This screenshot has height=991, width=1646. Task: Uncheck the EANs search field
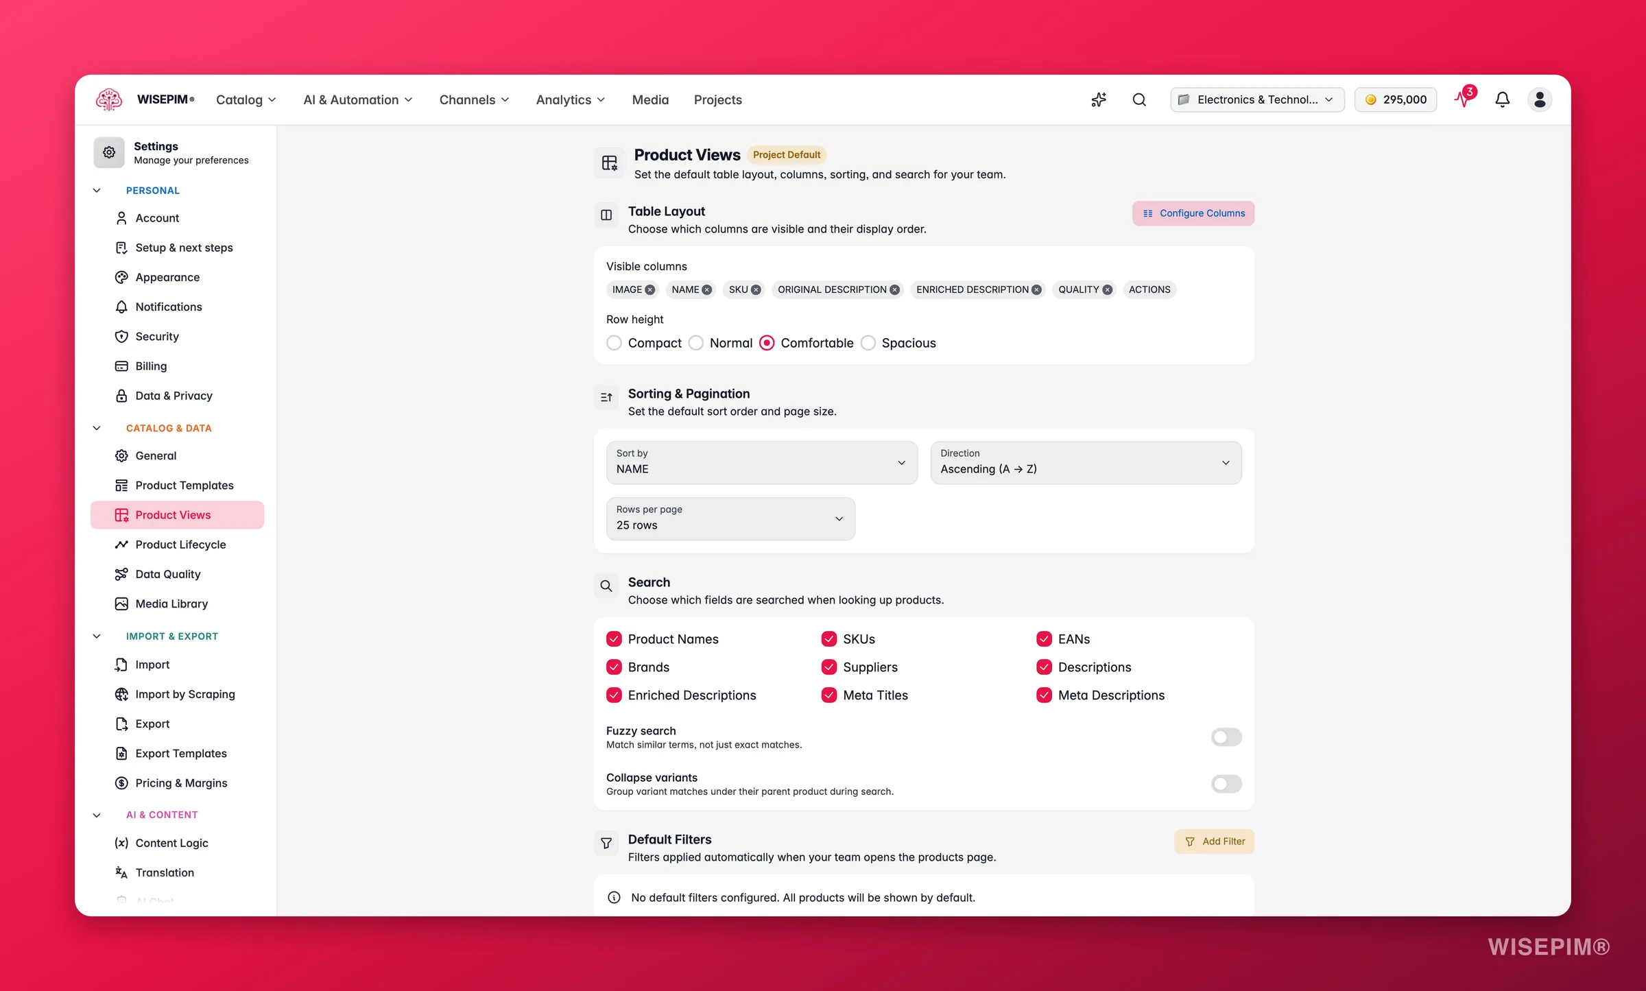(1044, 639)
